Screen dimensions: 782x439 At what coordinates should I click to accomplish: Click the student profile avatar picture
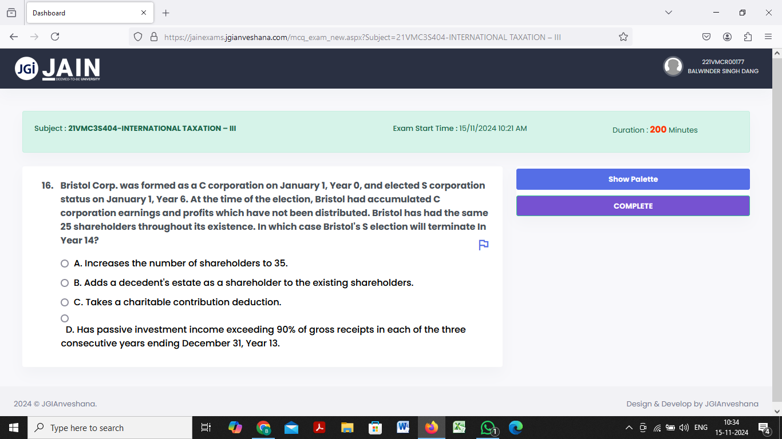[x=673, y=66]
